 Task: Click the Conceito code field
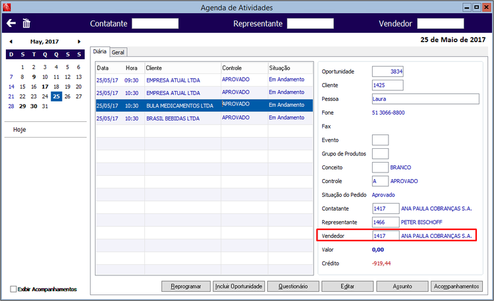tap(380, 167)
